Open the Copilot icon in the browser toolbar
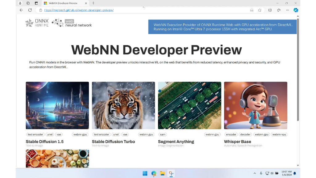The height and width of the screenshot is (178, 316). (x=296, y=10)
